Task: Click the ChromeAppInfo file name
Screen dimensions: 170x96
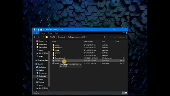Action: coord(60,58)
